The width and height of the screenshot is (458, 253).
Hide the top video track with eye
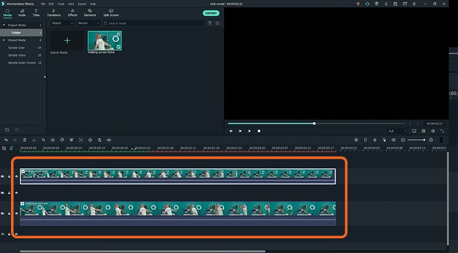click(x=16, y=177)
